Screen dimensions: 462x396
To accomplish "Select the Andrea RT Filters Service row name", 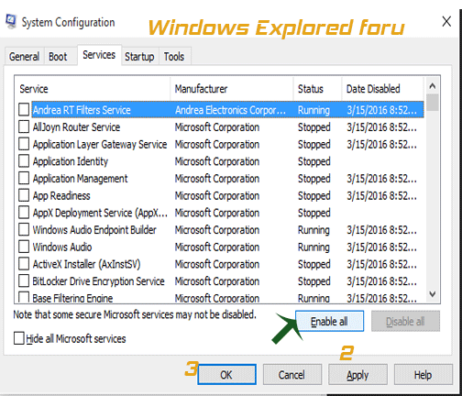I will [x=82, y=110].
